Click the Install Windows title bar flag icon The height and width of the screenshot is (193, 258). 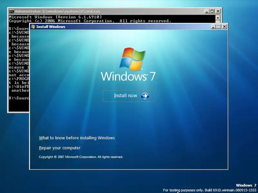[33, 27]
